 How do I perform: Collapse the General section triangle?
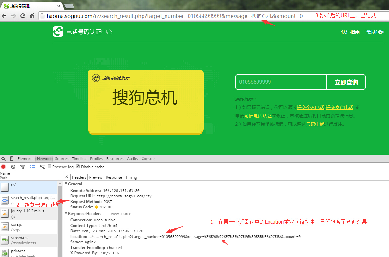(66, 184)
